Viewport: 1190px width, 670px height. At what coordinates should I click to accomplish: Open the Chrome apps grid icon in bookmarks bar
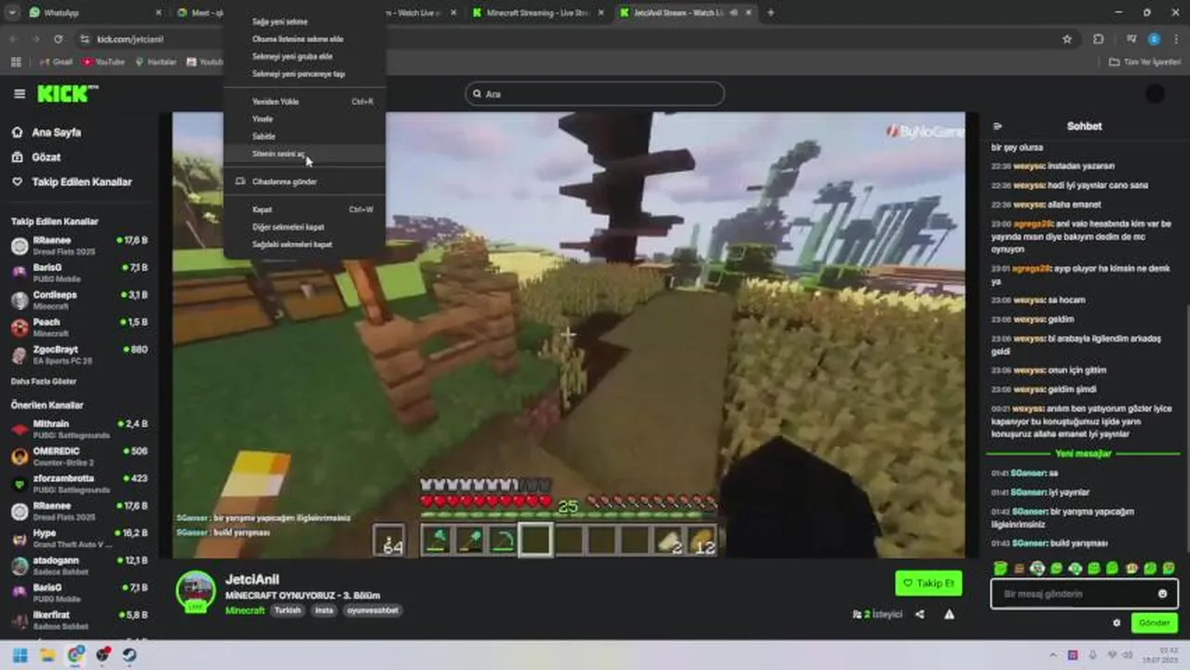coord(16,62)
